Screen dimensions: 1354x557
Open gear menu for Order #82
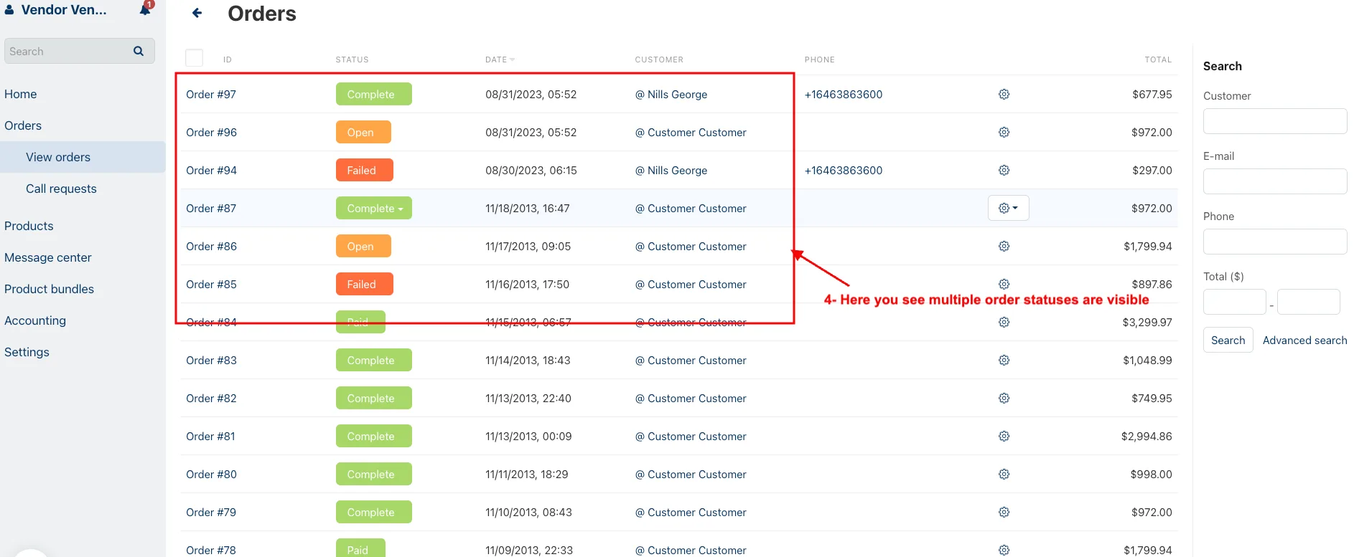tap(1004, 398)
